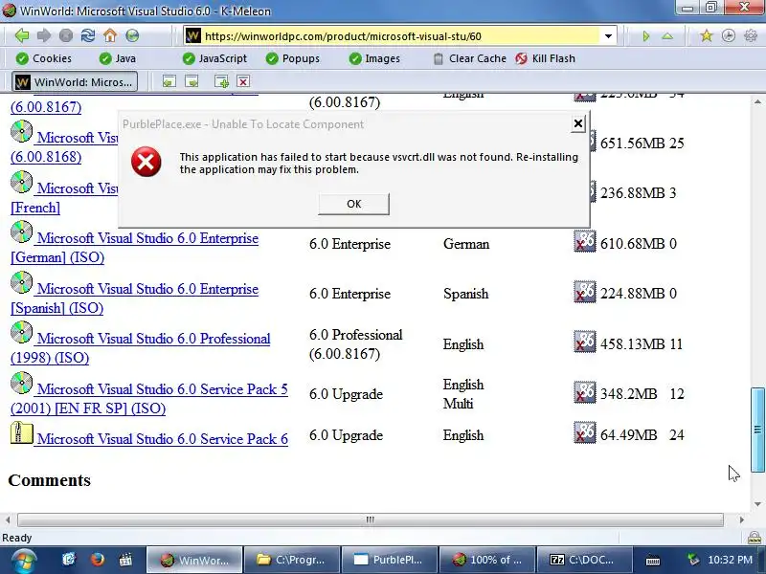Close the current tab with the red X icon
The image size is (766, 574).
coord(243,81)
